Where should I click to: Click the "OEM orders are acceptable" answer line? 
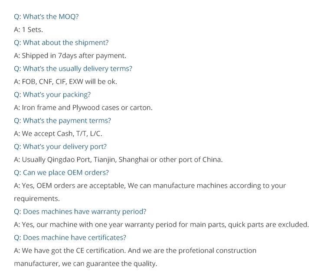tap(150, 185)
